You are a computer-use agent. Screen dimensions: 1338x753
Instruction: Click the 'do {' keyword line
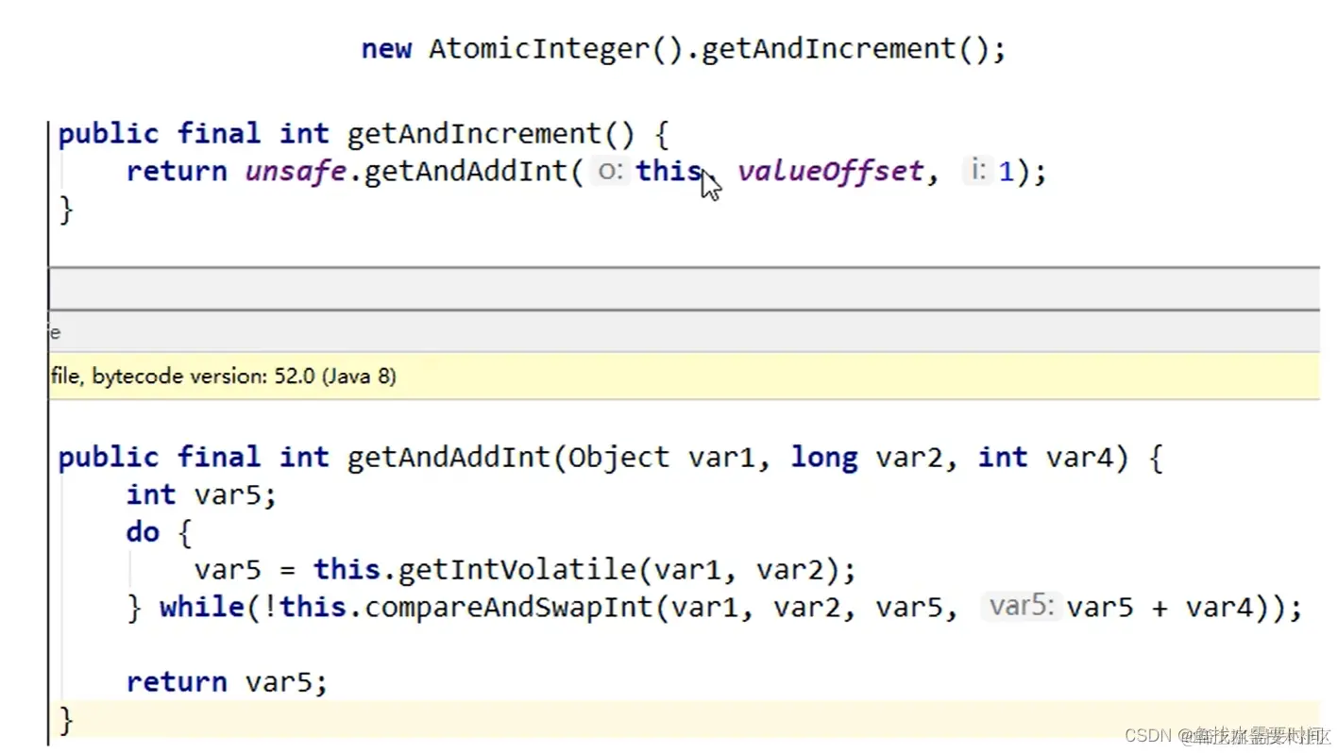160,533
